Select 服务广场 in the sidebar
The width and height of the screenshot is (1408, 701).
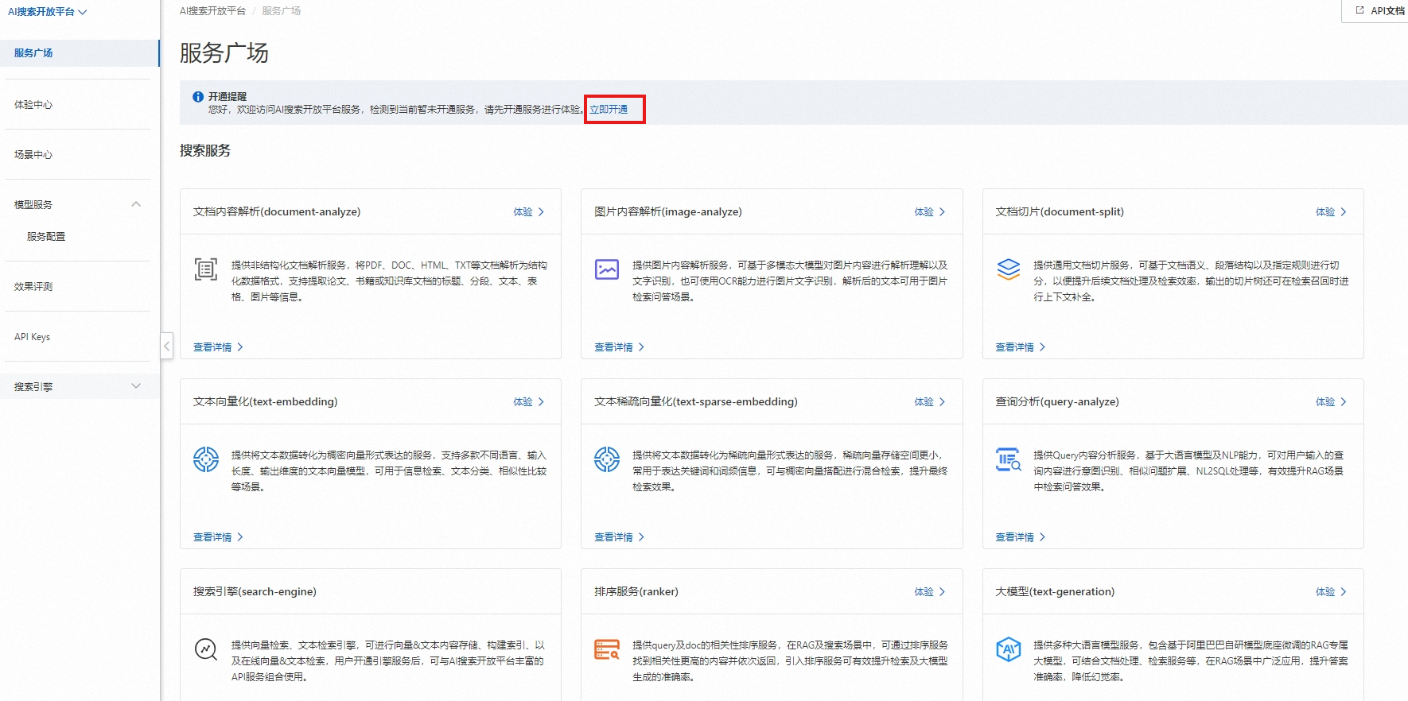click(x=80, y=53)
